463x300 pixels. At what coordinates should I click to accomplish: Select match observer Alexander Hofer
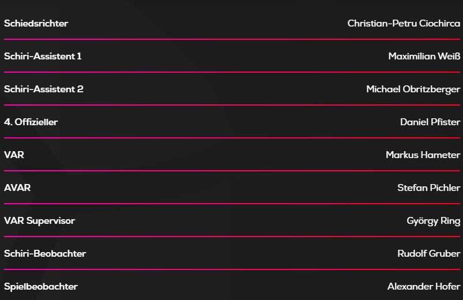(x=424, y=287)
